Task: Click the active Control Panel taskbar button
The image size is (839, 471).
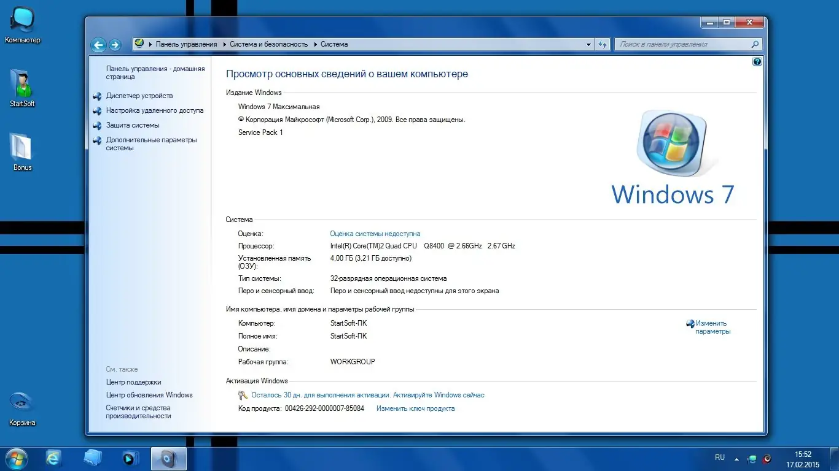Action: pos(169,458)
